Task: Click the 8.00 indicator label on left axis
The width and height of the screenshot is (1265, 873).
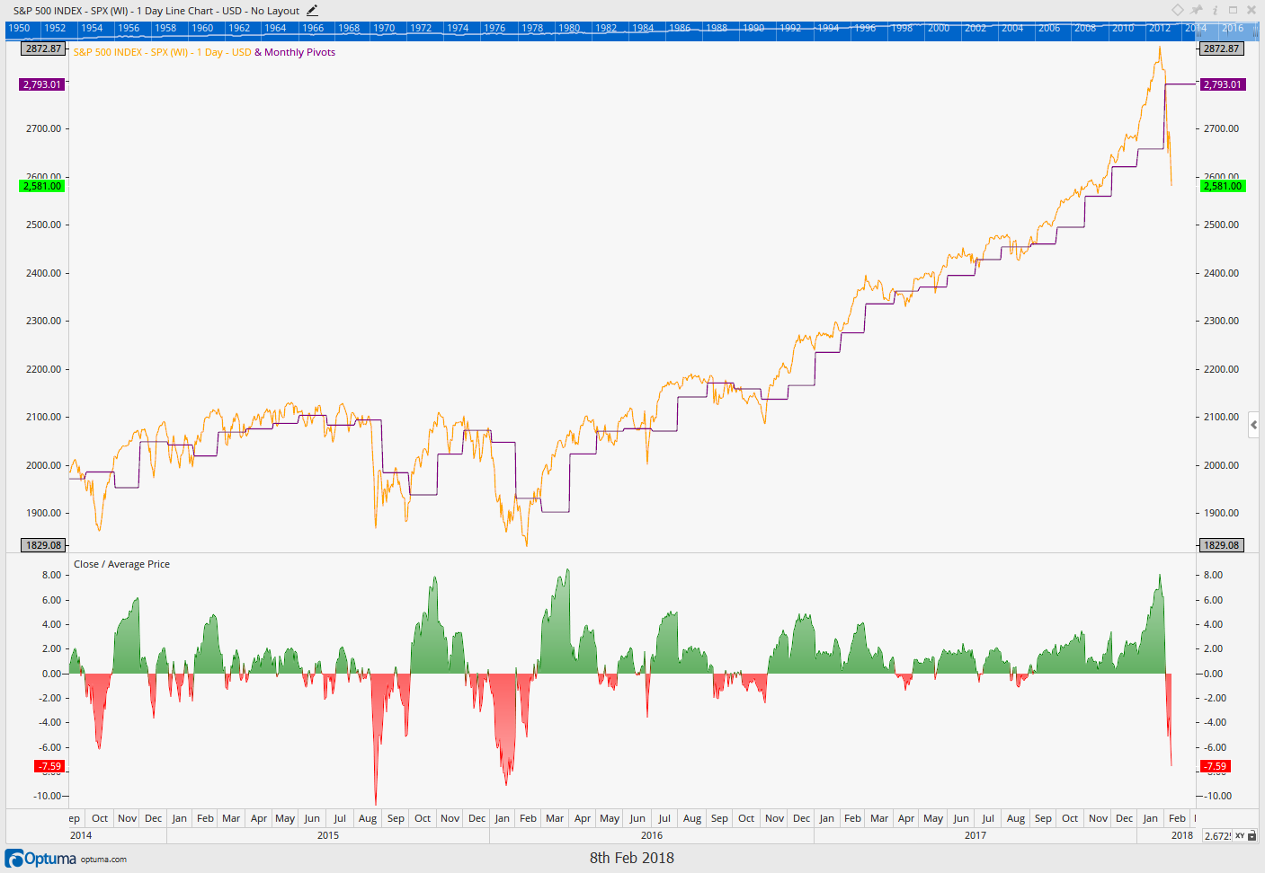Action: tap(51, 575)
